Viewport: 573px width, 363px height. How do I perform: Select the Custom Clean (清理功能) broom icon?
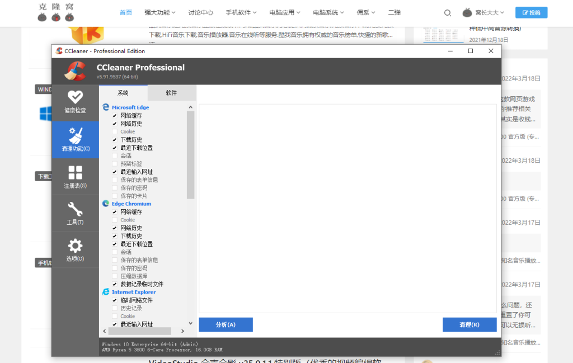pyautogui.click(x=76, y=135)
